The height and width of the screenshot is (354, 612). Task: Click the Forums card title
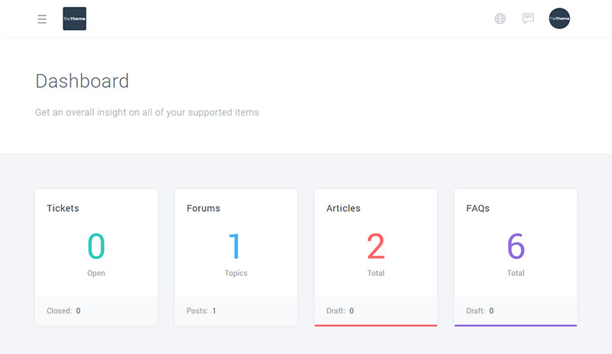pos(203,208)
